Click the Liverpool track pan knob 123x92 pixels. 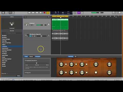click(x=49, y=24)
